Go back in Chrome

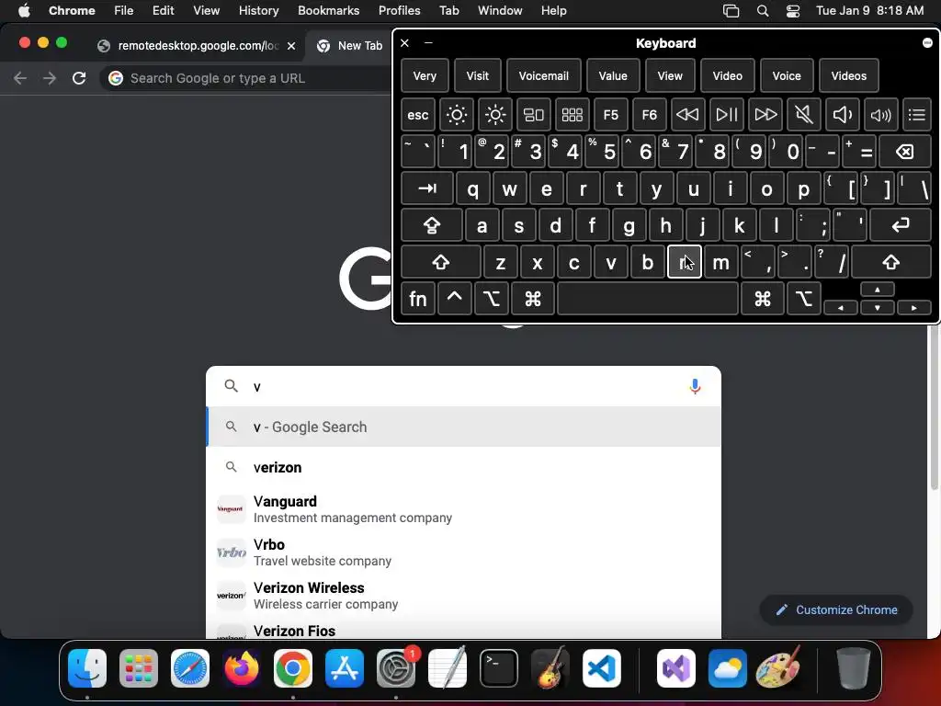[x=20, y=78]
